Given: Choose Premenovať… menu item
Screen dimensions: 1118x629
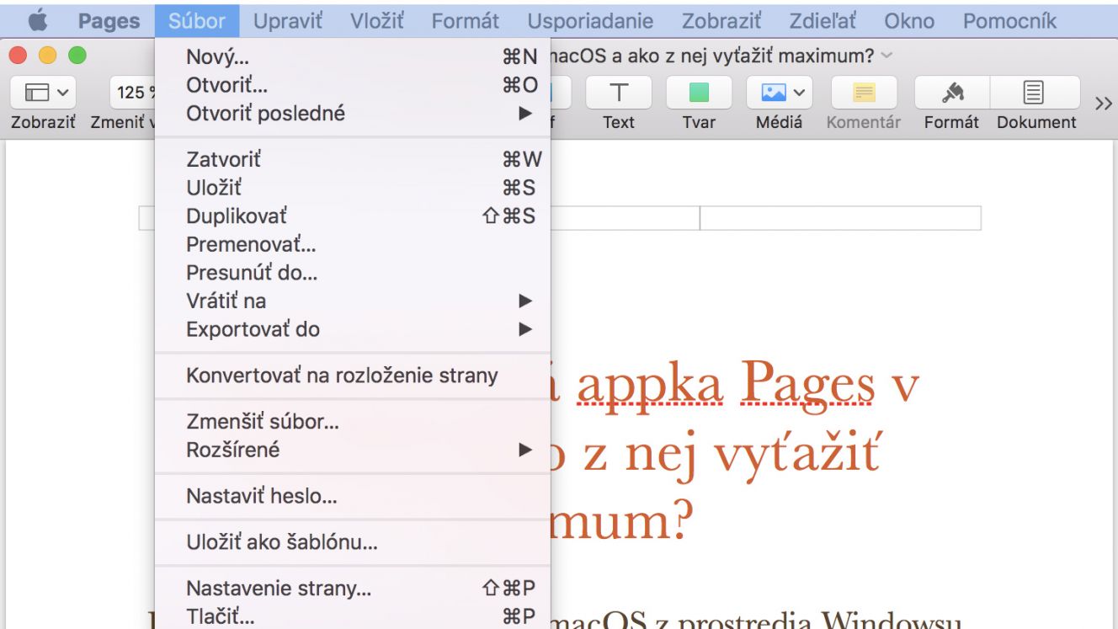Looking at the screenshot, I should click(353, 244).
